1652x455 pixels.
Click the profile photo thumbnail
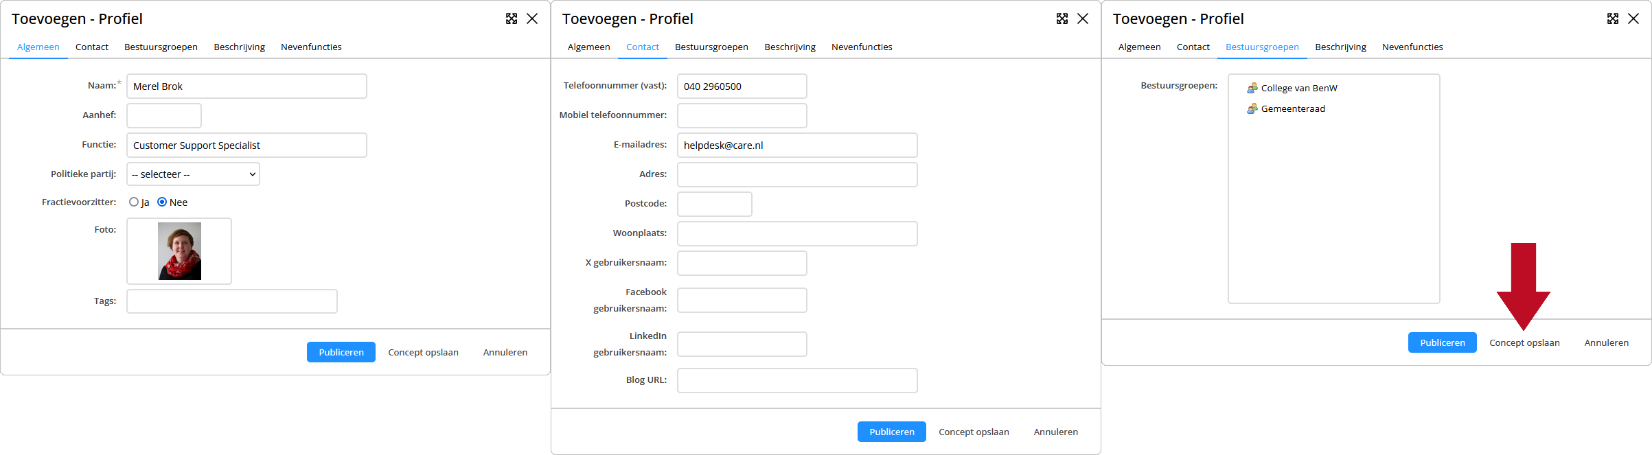(179, 251)
